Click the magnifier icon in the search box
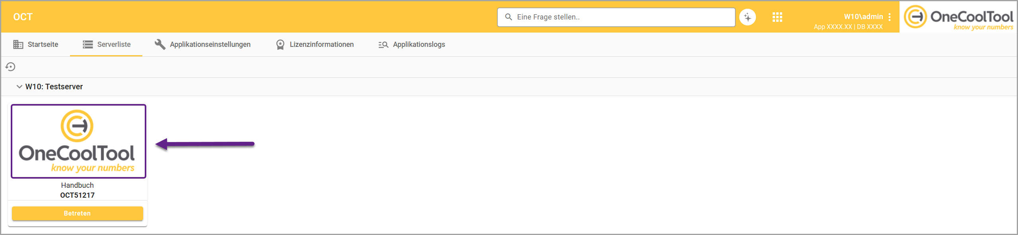This screenshot has height=235, width=1018. pyautogui.click(x=508, y=17)
